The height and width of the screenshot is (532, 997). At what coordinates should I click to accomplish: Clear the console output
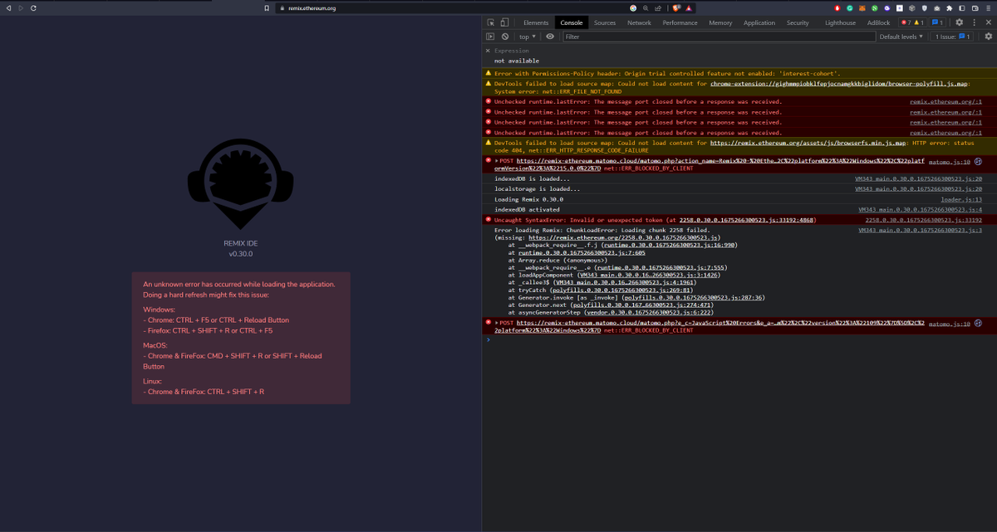[503, 37]
